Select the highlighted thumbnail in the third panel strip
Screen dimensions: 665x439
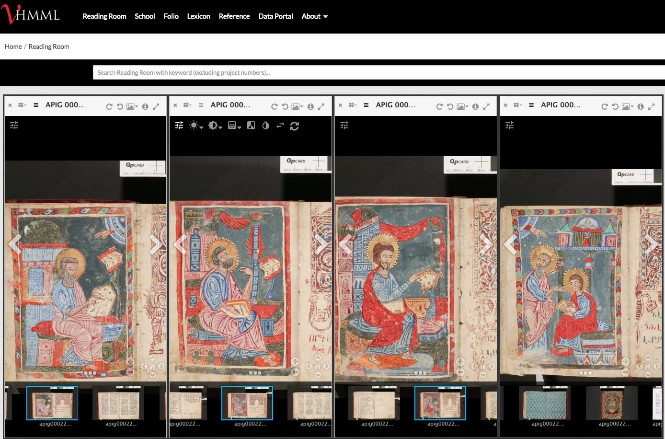point(440,403)
